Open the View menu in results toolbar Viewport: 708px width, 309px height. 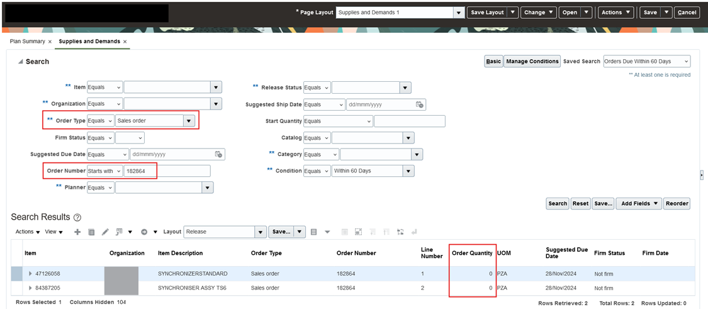click(x=53, y=232)
